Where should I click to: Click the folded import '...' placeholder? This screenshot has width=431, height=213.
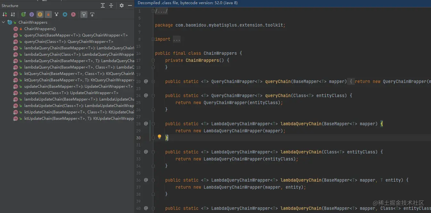(x=177, y=39)
